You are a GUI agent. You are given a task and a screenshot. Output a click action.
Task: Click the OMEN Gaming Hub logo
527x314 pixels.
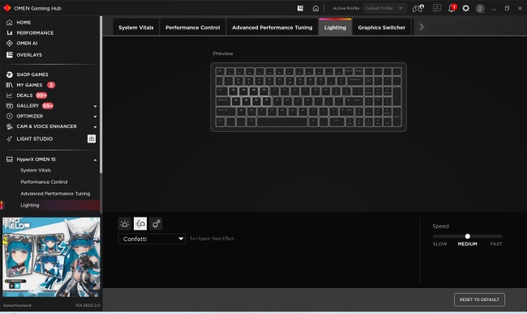[x=6, y=8]
